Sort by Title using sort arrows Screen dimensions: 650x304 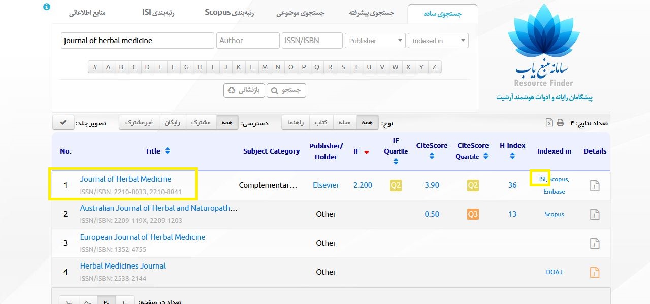[x=168, y=151]
